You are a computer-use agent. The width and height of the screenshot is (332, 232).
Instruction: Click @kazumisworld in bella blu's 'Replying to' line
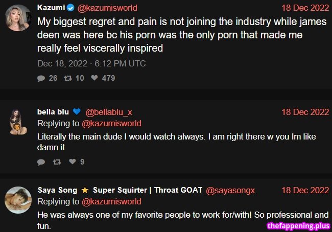(x=111, y=123)
